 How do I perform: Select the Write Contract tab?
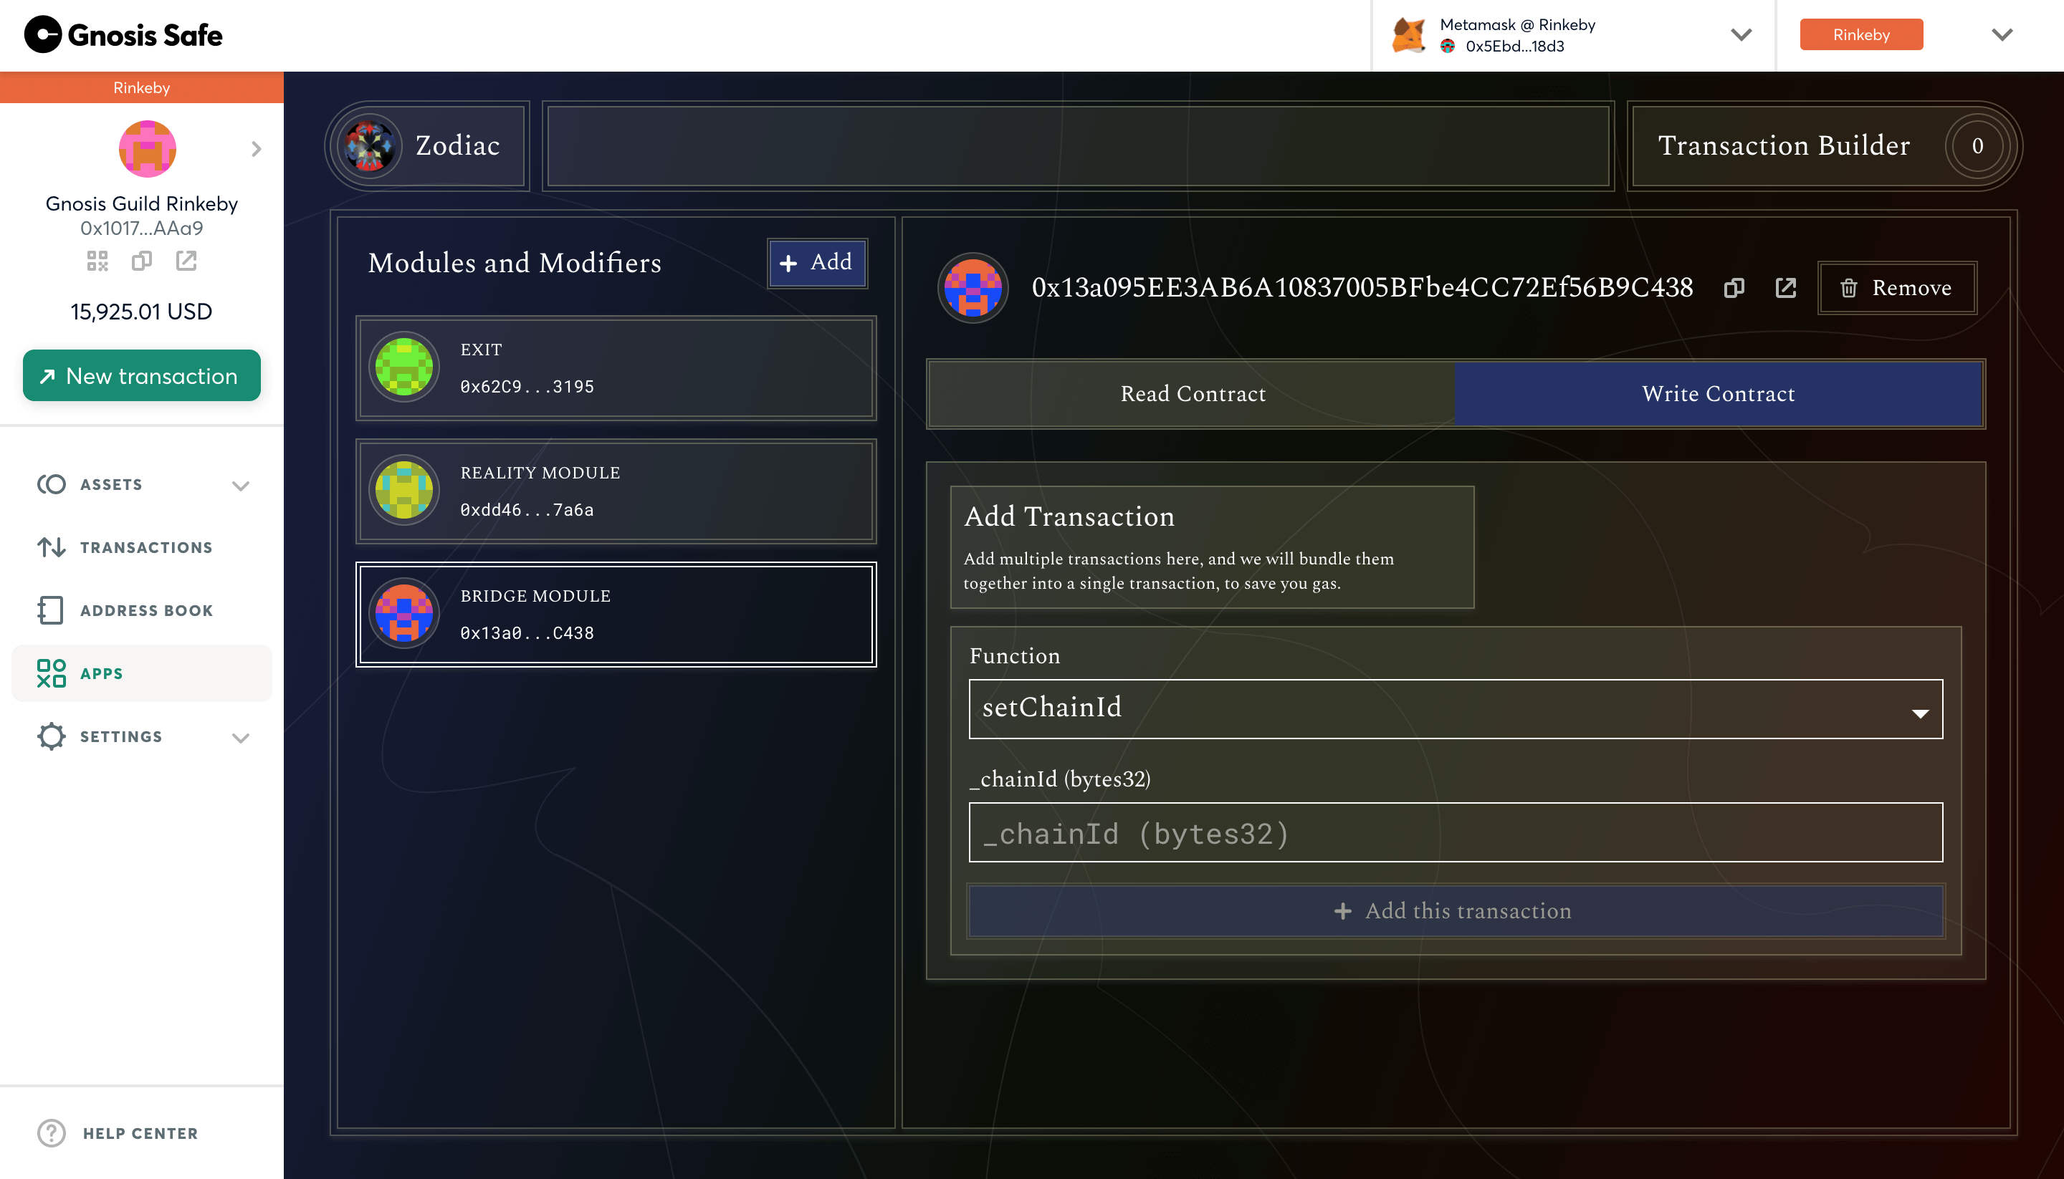[x=1717, y=393]
